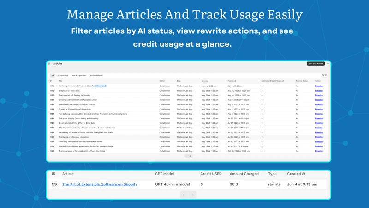Image resolution: width=369 pixels, height=208 pixels.
Task: Click previous arrow in credit usage table
Action: tap(184, 195)
